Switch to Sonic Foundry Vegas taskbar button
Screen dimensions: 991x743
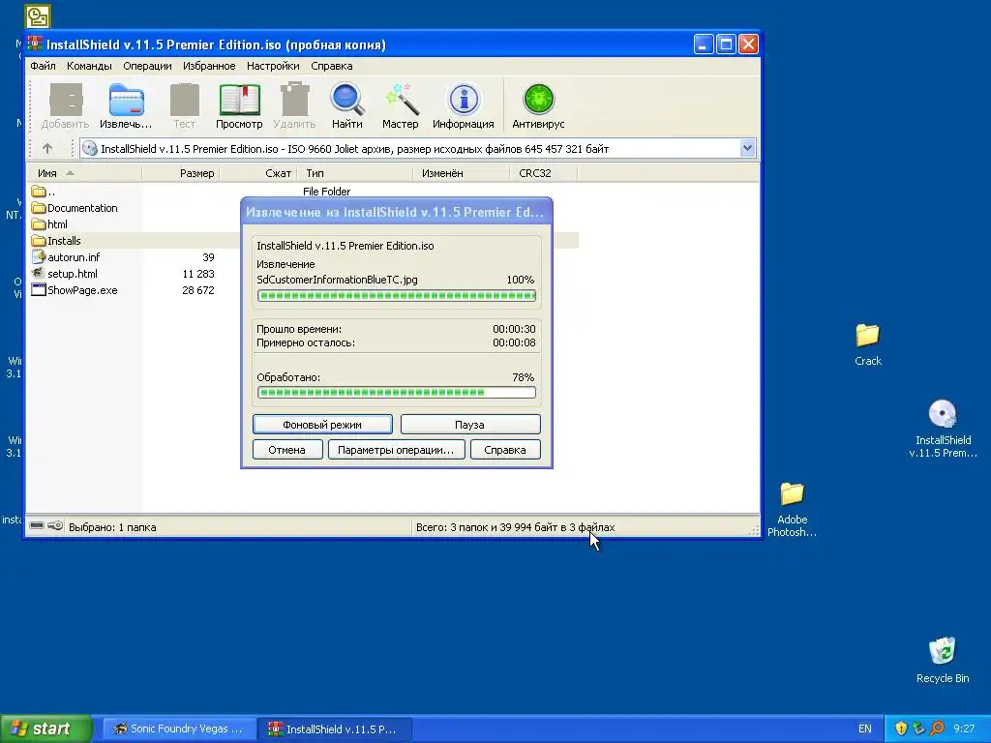point(179,728)
